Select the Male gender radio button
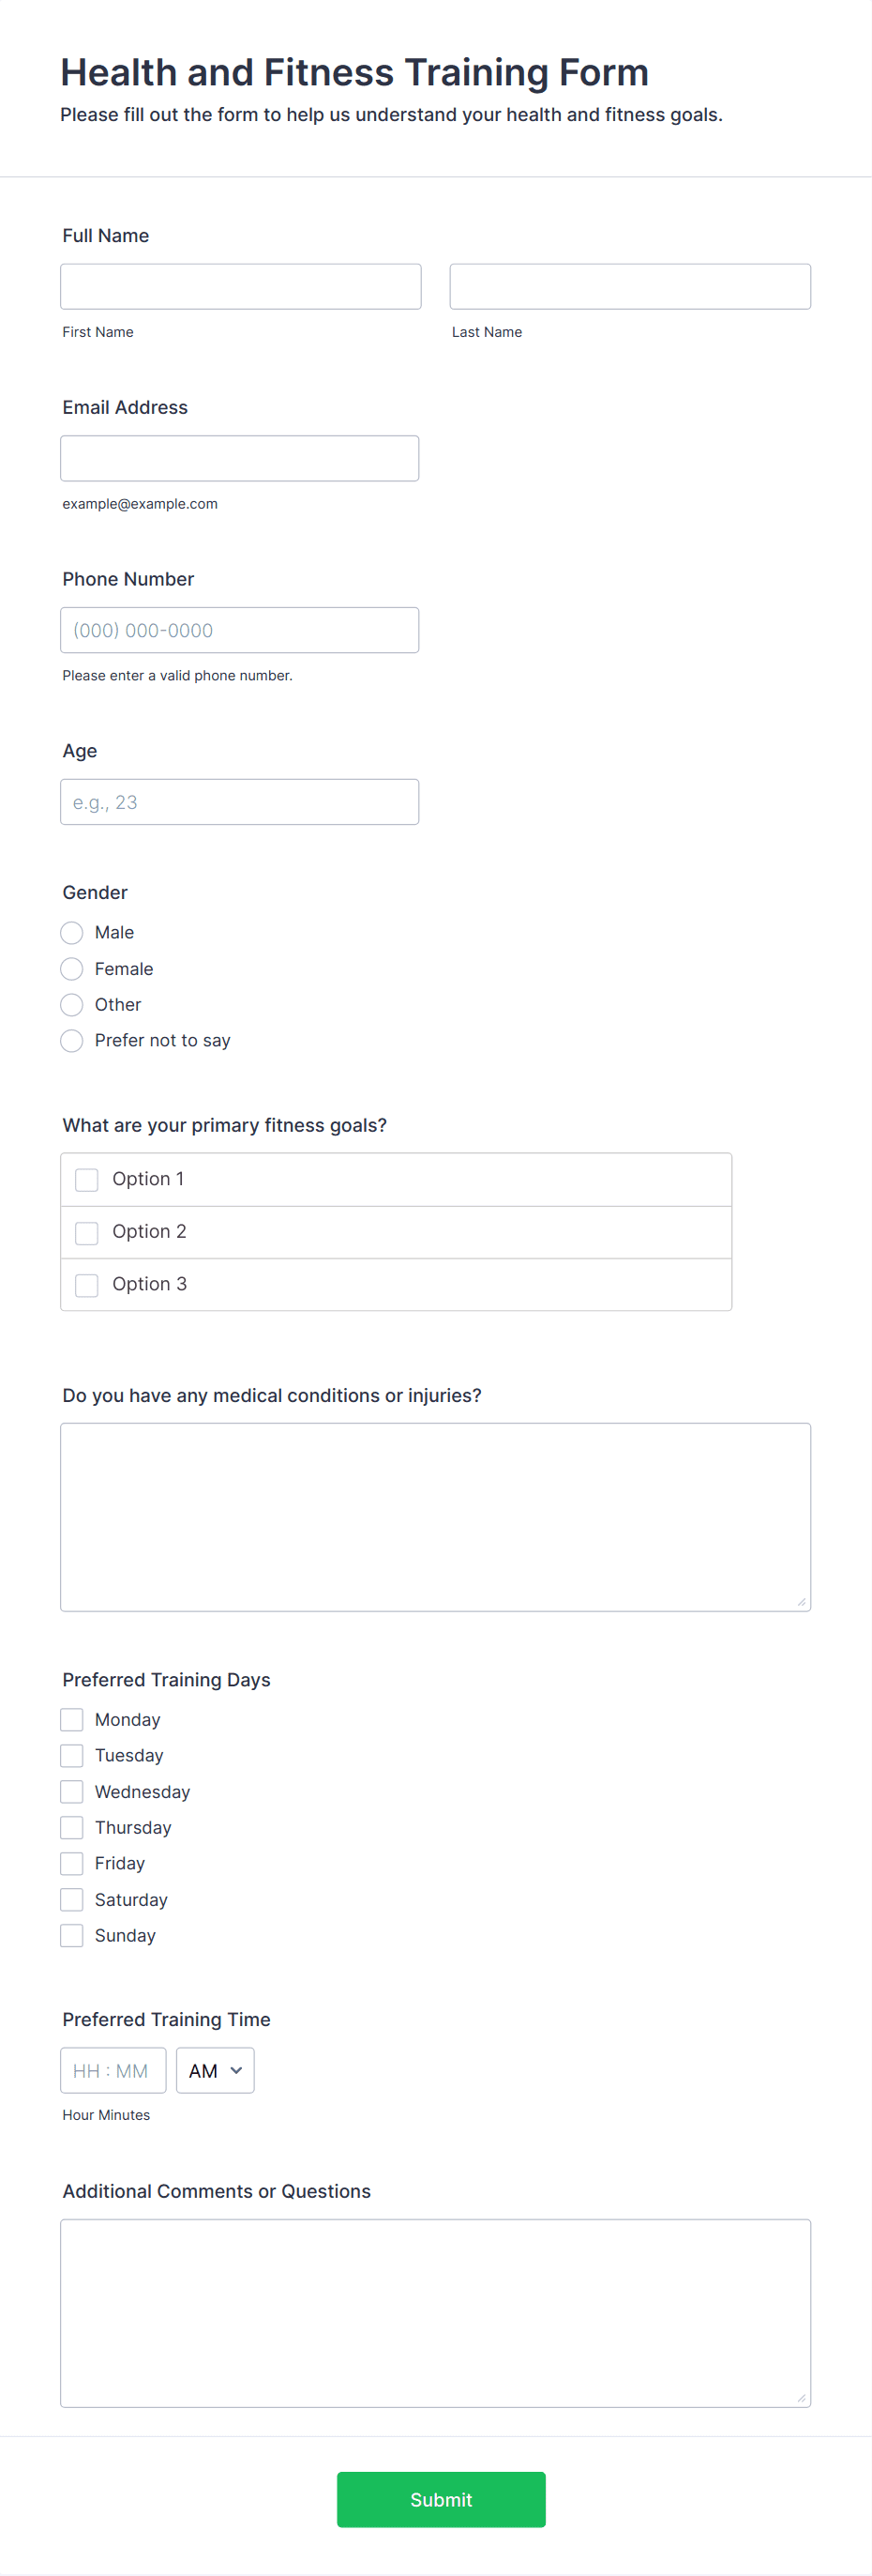The width and height of the screenshot is (872, 2576). pos(71,932)
